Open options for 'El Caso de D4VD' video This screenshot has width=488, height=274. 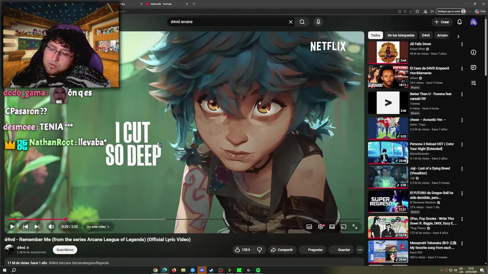(462, 69)
